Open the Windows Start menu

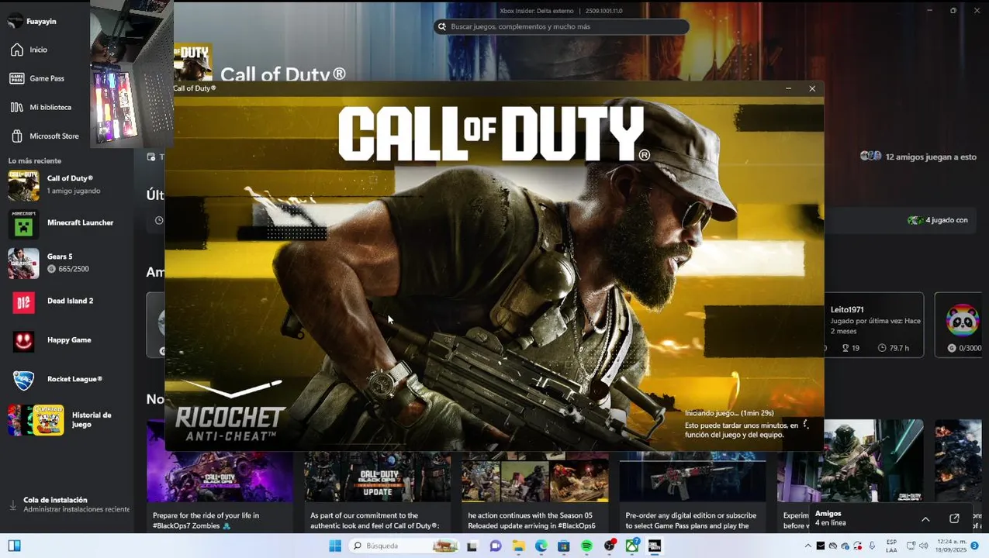coord(335,546)
